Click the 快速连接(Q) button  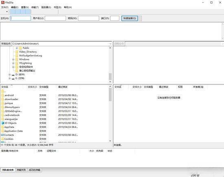click(130, 18)
